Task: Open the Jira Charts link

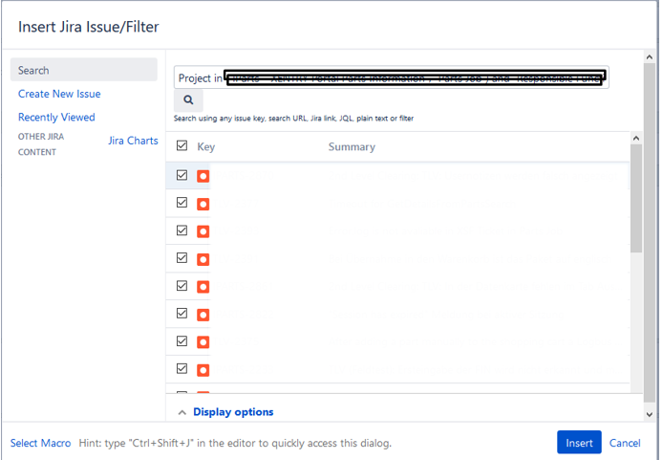Action: 133,141
